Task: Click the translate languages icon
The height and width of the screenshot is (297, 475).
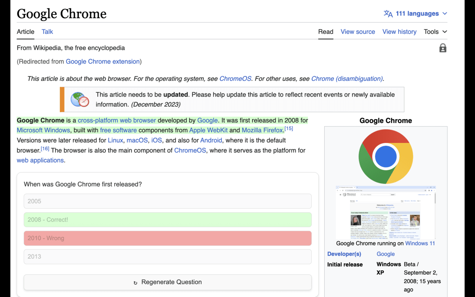Action: (388, 14)
